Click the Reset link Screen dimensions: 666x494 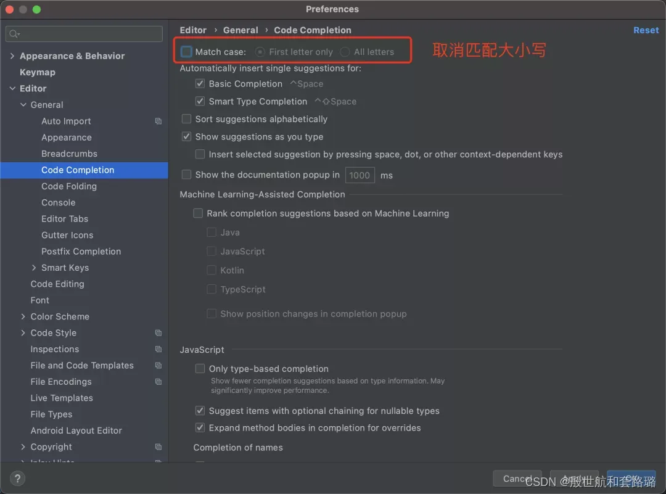point(646,30)
